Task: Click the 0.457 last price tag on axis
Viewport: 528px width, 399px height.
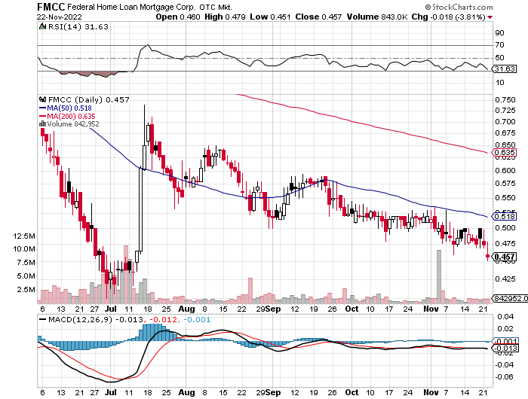Action: coord(504,257)
